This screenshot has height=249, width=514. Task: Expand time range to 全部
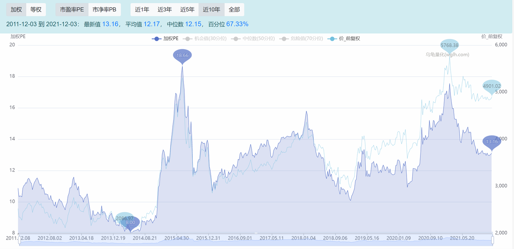tap(234, 9)
